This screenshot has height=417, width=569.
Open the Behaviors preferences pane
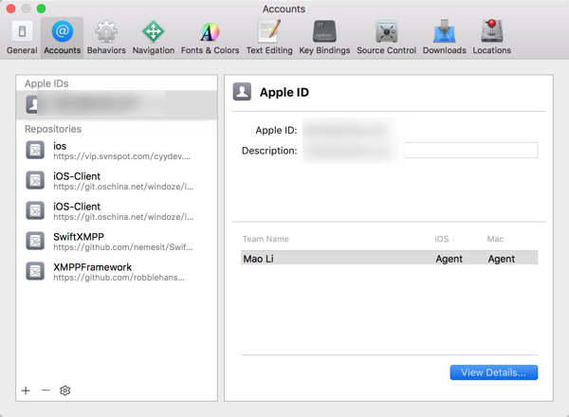(106, 38)
